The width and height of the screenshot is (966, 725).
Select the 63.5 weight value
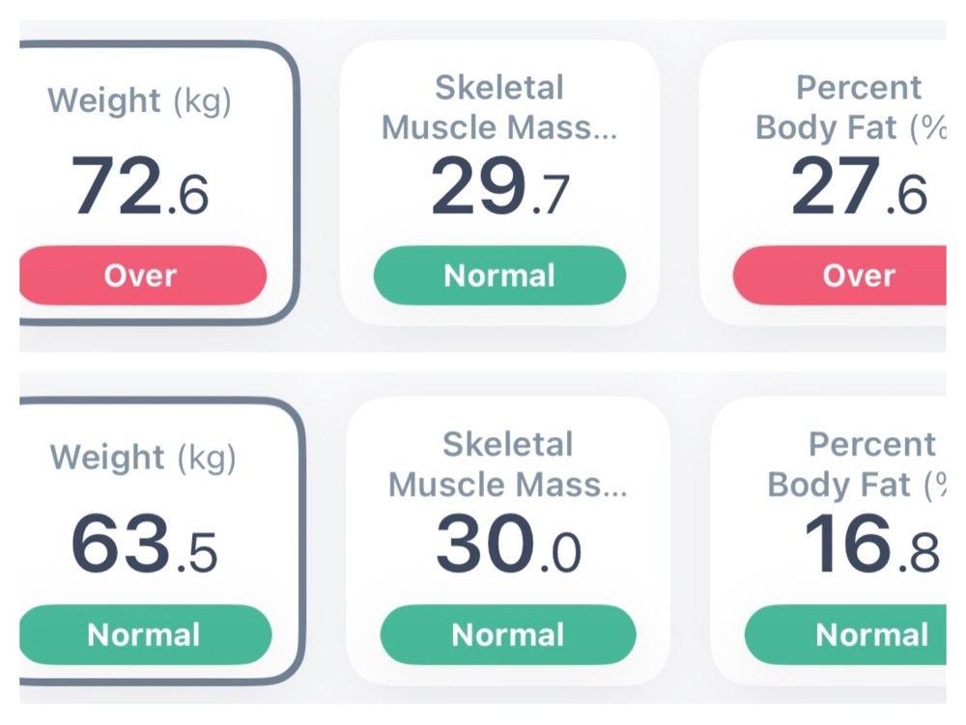[144, 545]
